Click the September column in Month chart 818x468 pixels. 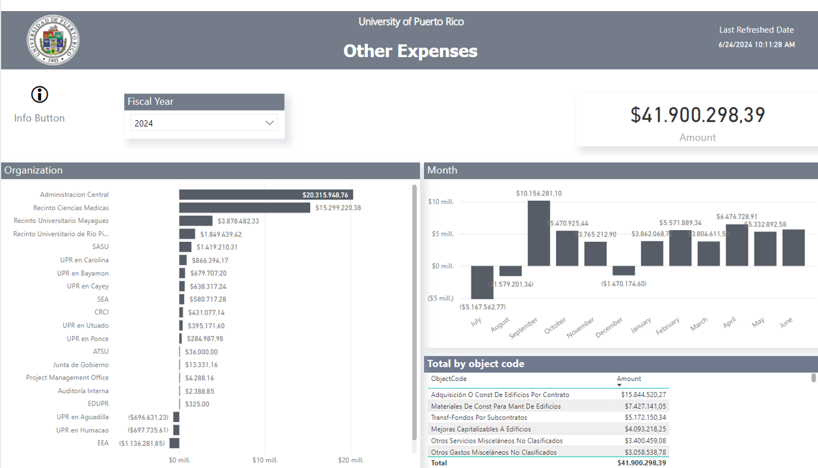[x=538, y=233]
